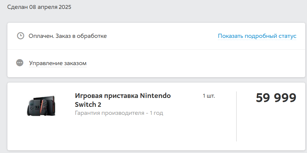This screenshot has width=307, height=153.
Task: Click the vertical divider beside the price
Action: (236, 116)
